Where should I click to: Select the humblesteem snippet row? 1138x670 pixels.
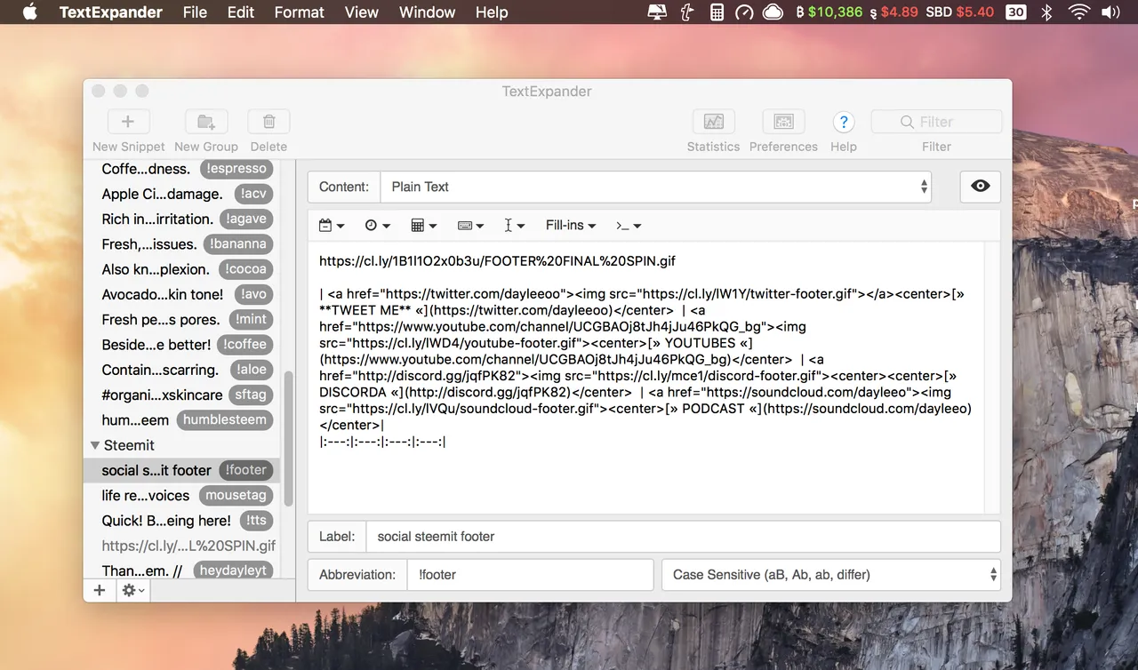point(182,420)
